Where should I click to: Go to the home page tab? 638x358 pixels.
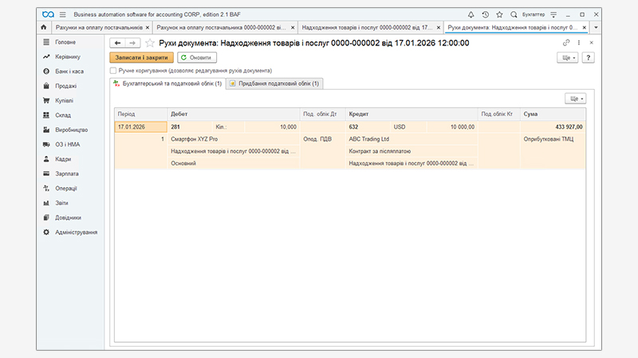43,28
